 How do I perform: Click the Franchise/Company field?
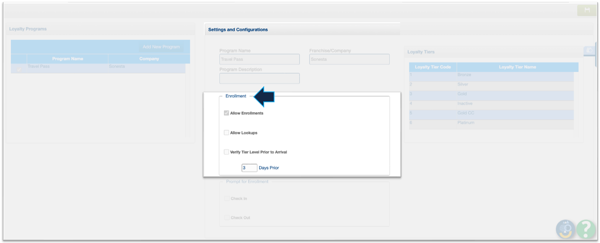(x=349, y=59)
